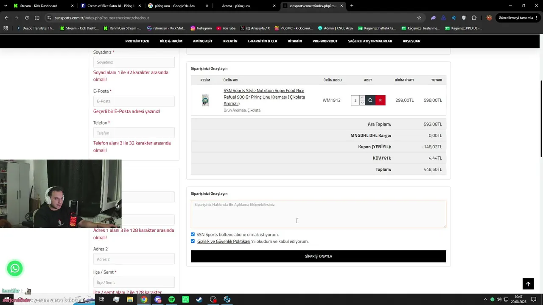Open File Explorer from the taskbar
543x305 pixels.
(130, 299)
